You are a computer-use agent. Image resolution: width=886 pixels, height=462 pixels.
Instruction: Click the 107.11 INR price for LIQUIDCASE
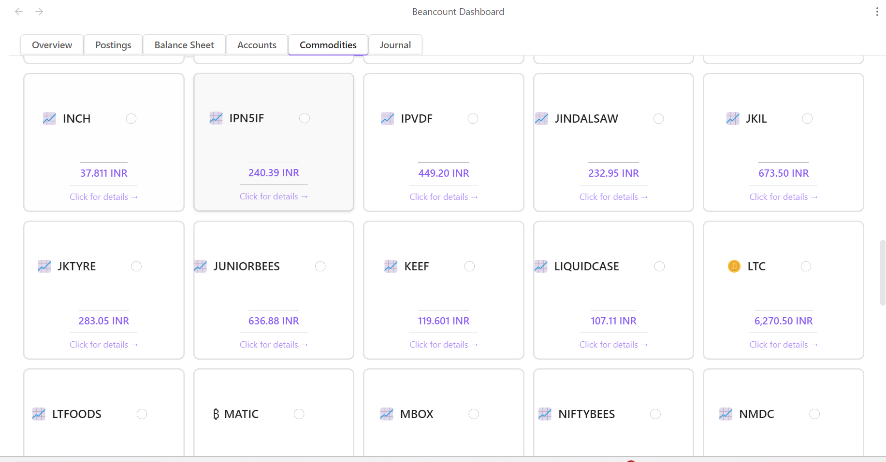tap(613, 321)
